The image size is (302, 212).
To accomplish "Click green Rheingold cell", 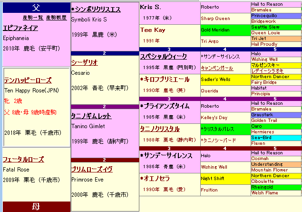I will 276,187.
